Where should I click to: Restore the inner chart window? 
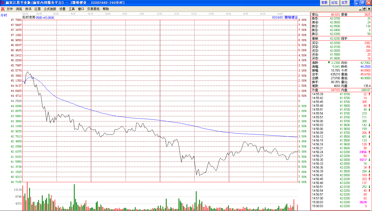coord(365,9)
